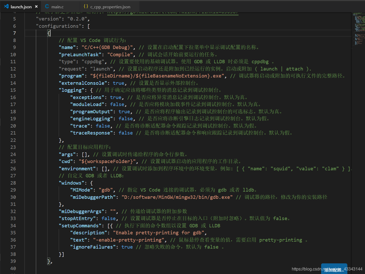The height and width of the screenshot is (274, 365).
Task: Click the "name" key on line 9
Action: pyautogui.click(x=67, y=47)
